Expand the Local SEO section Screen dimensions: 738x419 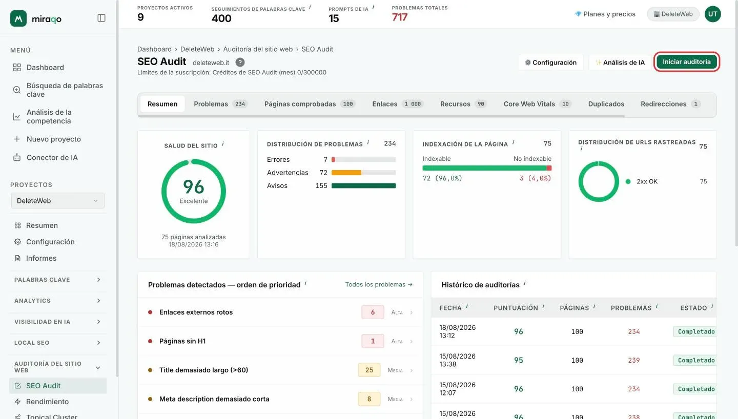click(x=58, y=343)
